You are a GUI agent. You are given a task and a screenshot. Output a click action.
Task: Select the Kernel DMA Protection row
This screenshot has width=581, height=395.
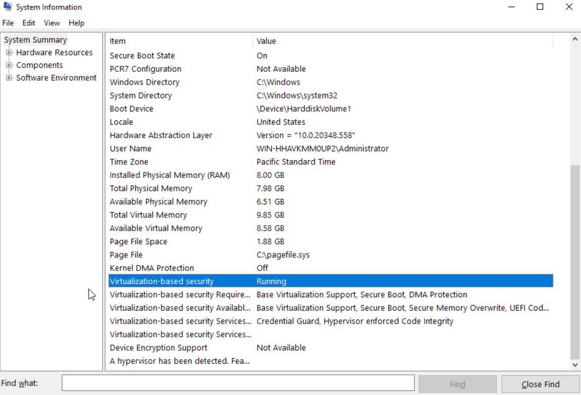[x=152, y=268]
